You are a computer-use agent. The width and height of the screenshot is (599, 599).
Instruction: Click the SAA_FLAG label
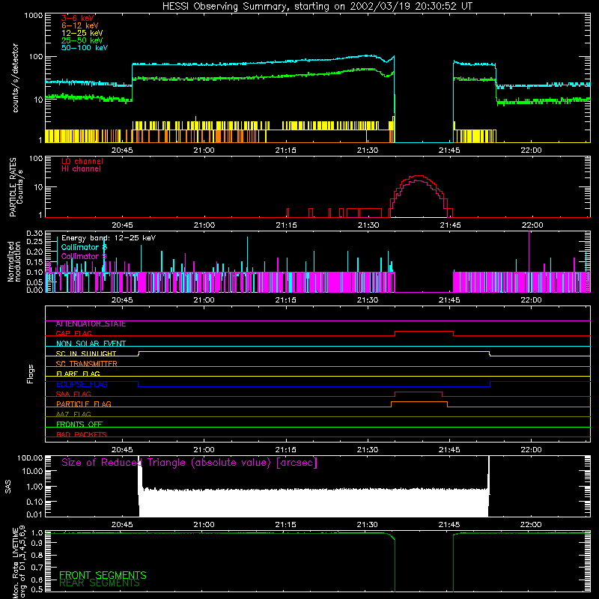pos(73,395)
